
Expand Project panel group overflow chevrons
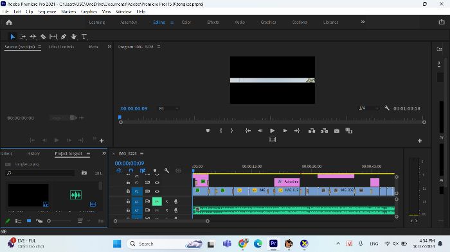pos(104,153)
